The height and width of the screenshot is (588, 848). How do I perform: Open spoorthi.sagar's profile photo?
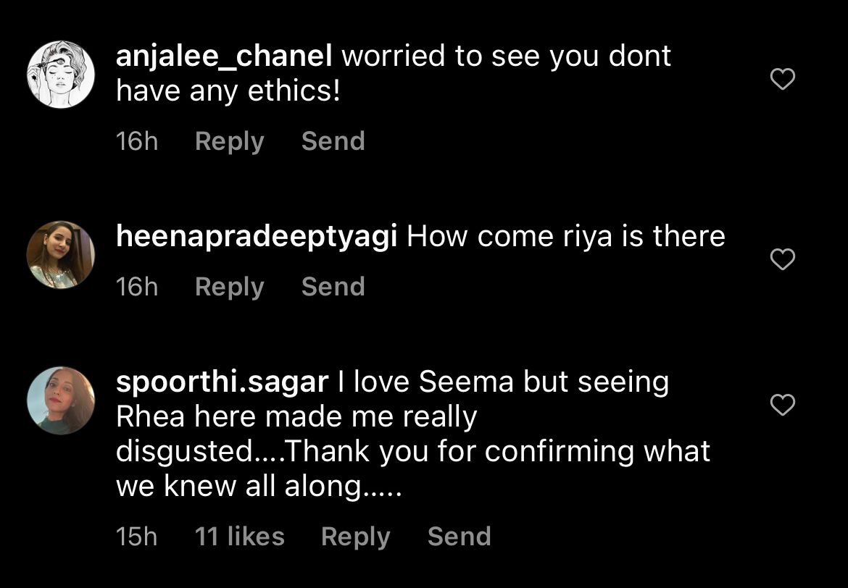pyautogui.click(x=61, y=400)
